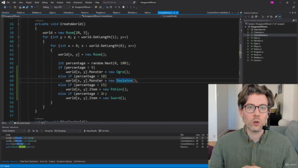Screen dimensions: 298x168
Task: Open the Build menu
Action: 37,2
